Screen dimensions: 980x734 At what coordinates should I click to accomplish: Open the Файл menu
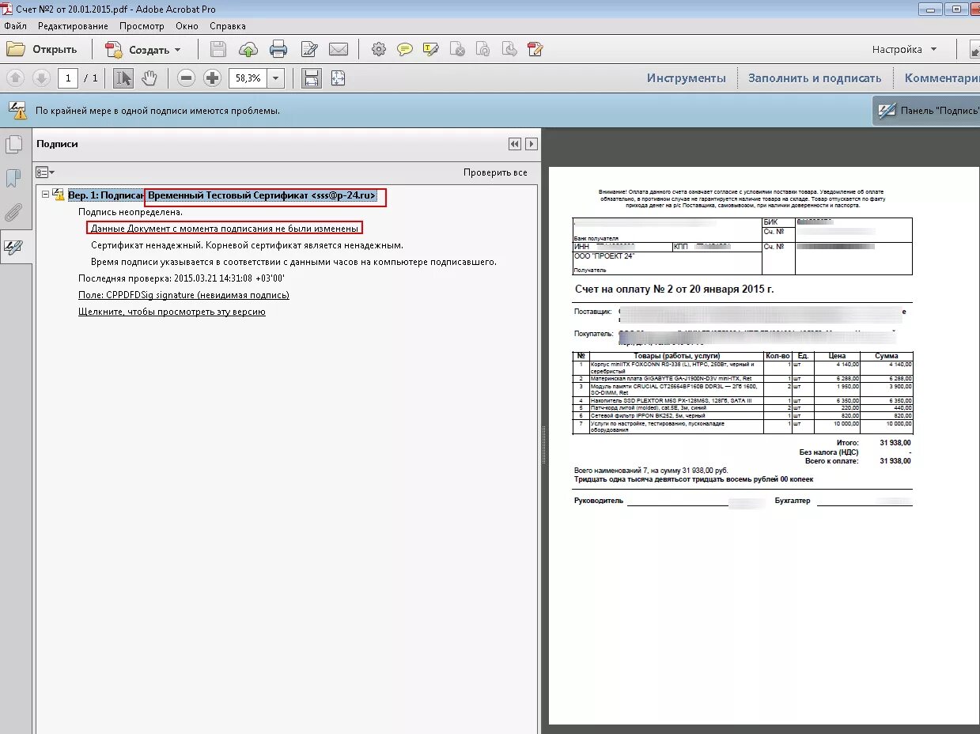tap(15, 25)
